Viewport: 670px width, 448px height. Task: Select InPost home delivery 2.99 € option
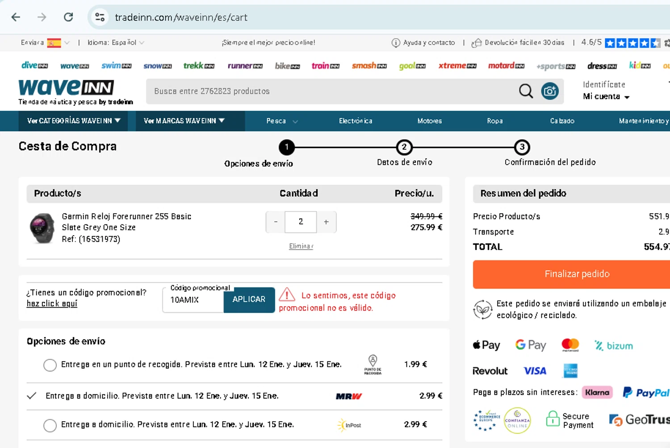click(50, 425)
